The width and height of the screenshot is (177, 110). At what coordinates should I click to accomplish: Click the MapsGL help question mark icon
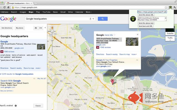click(15, 106)
